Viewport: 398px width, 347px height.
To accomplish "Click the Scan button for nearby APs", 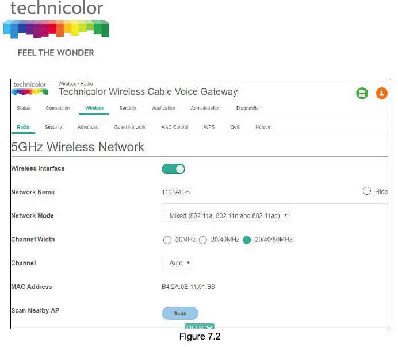I will click(180, 314).
